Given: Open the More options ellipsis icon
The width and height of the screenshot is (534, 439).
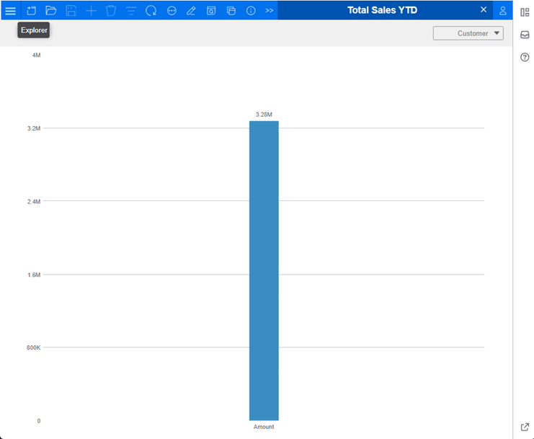Looking at the screenshot, I should click(x=172, y=11).
